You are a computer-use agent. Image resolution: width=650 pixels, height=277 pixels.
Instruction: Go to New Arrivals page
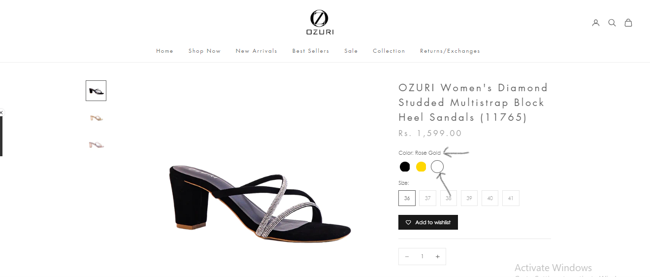point(257,51)
